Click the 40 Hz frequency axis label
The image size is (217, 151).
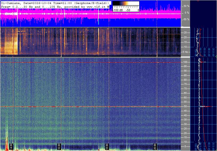tap(185, 115)
